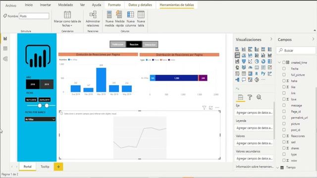Select the map visual
Screen dimensions: 317x178
click(x=237, y=67)
